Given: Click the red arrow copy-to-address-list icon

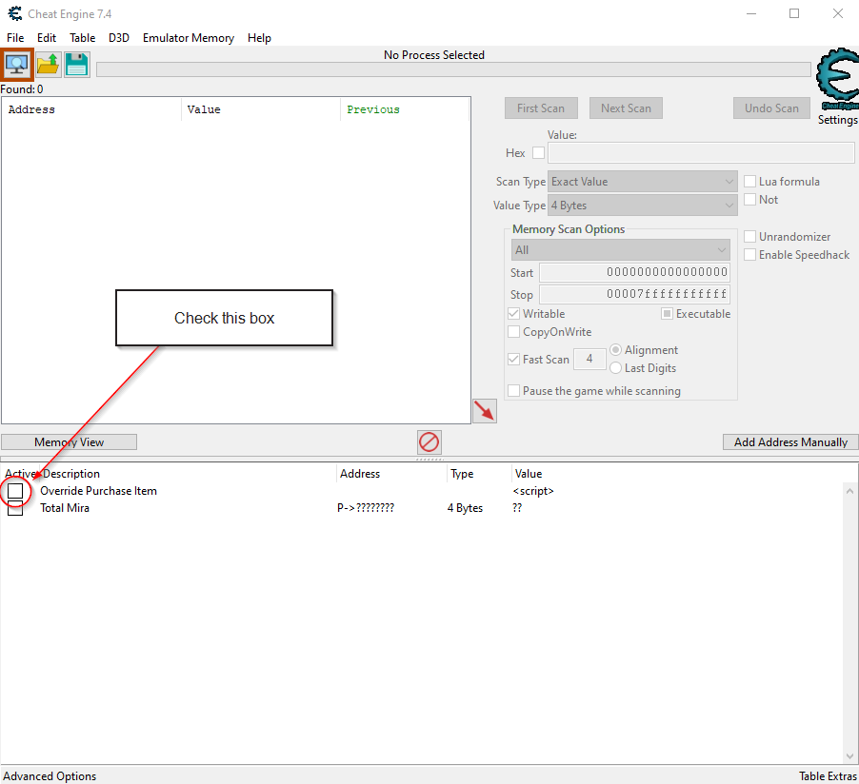Looking at the screenshot, I should 485,411.
